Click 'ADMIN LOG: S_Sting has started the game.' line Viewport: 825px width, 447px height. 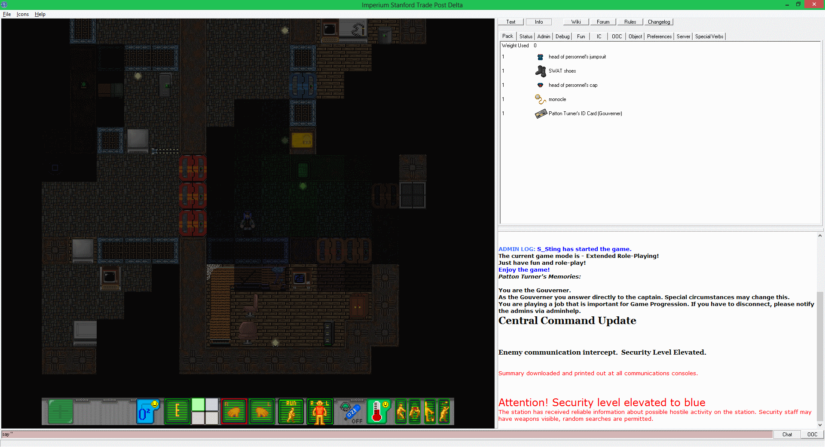[x=565, y=249]
